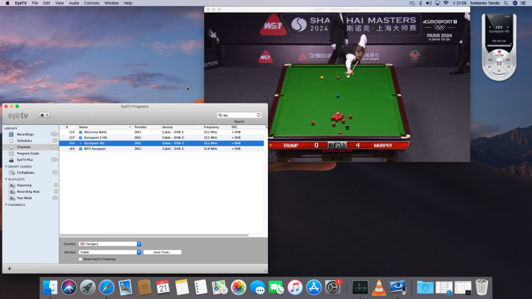
Task: Select the Csillagkapu smart guide
Action: [25, 173]
